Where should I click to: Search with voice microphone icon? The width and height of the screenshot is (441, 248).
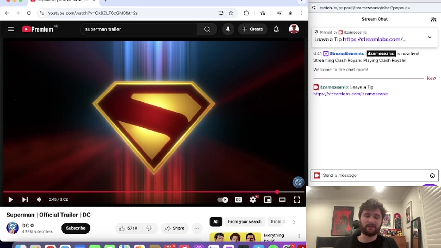228,29
